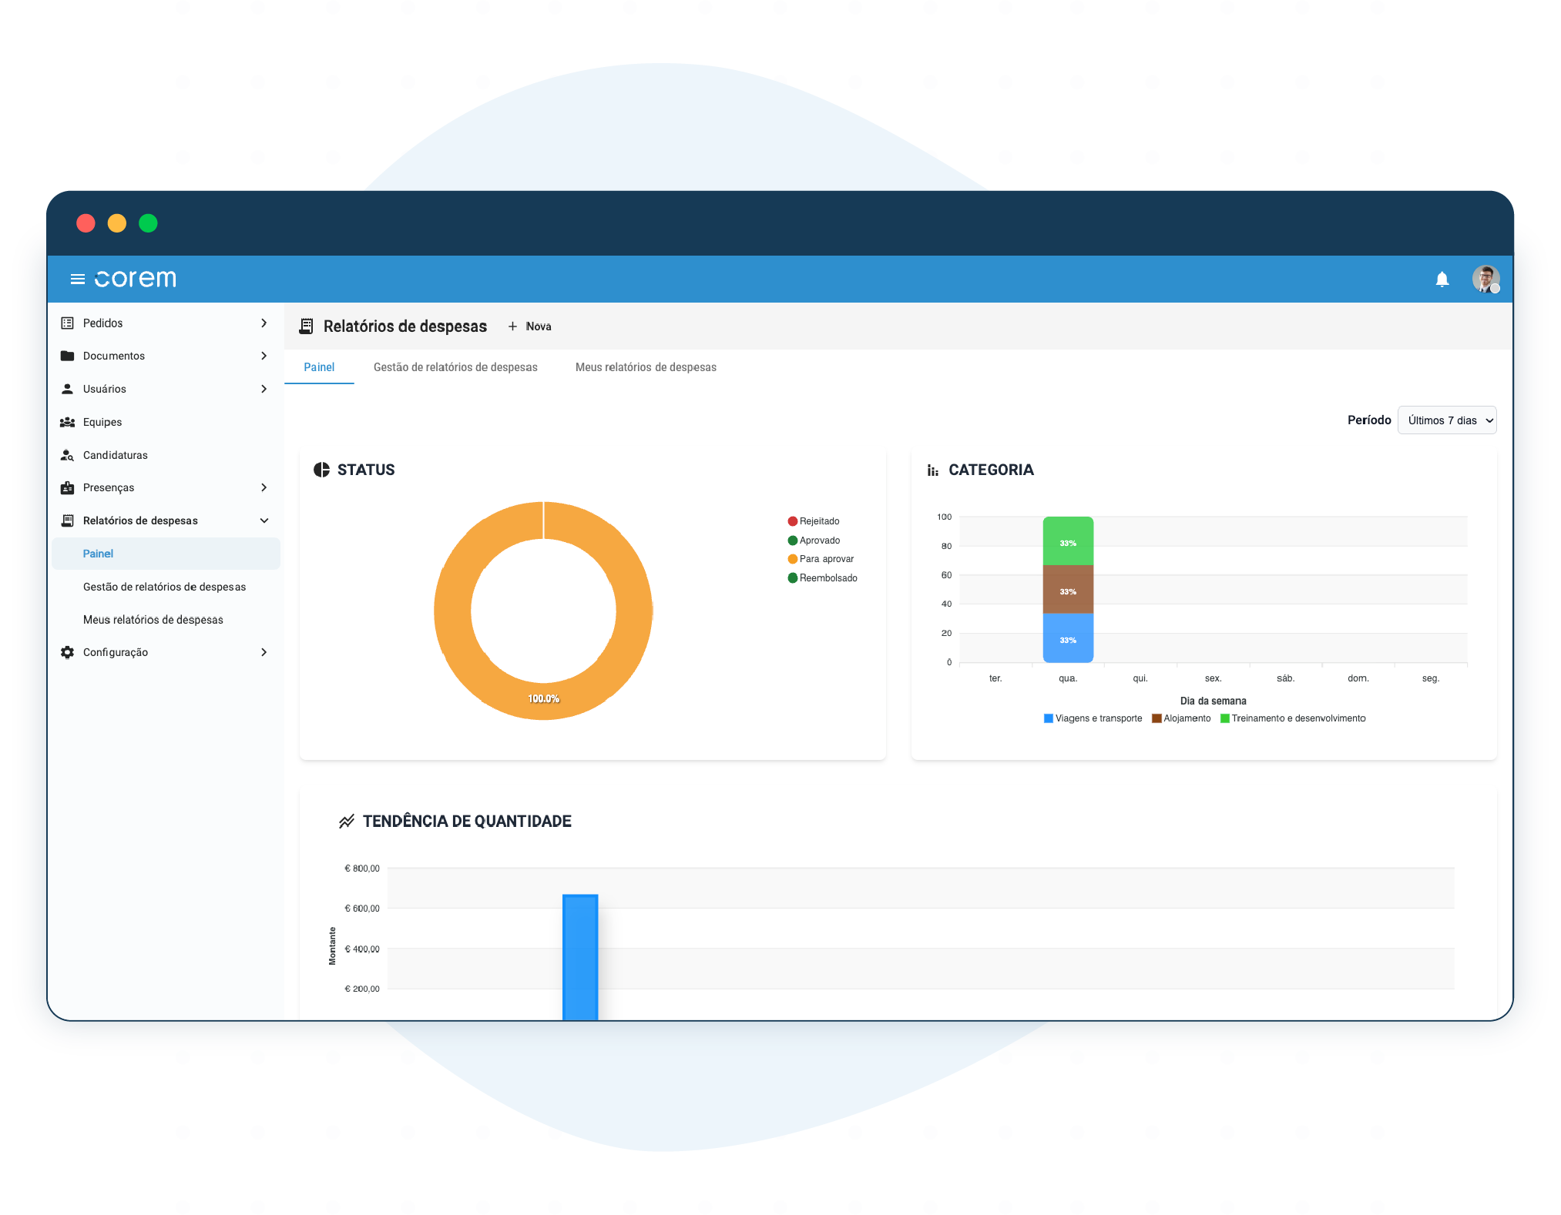Collapse the Relatórios de despesas chevron

coord(264,520)
